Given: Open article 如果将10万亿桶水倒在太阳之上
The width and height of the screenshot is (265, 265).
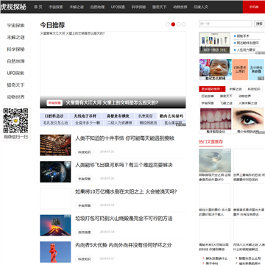Looking at the screenshot, I should [x=126, y=192].
